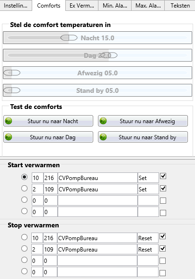Click the Stuur nu naar Dag button label
The width and height of the screenshot is (195, 279).
point(53,137)
